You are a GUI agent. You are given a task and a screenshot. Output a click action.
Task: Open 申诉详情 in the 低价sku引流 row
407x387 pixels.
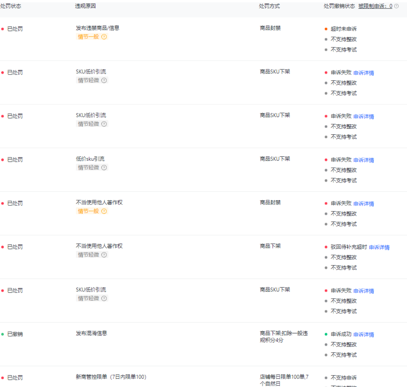364,160
